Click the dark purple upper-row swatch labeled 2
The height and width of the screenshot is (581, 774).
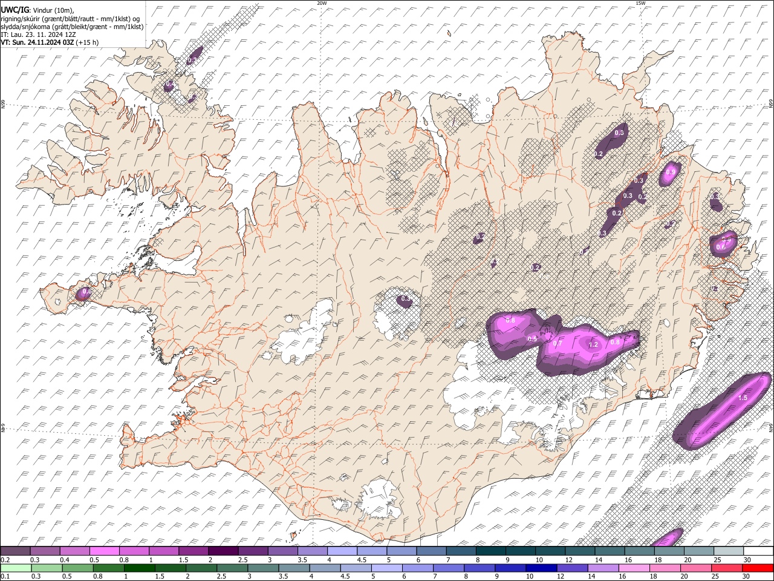[x=223, y=551]
